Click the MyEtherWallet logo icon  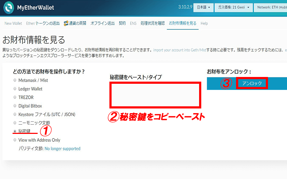[9, 8]
